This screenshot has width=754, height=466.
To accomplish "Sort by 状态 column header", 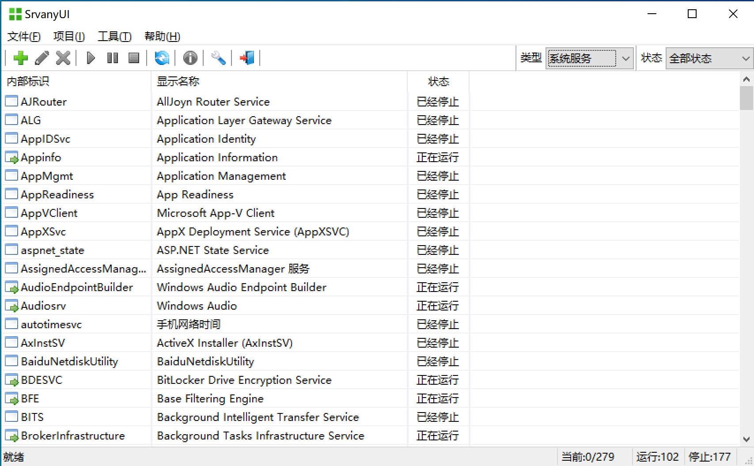I will point(438,81).
